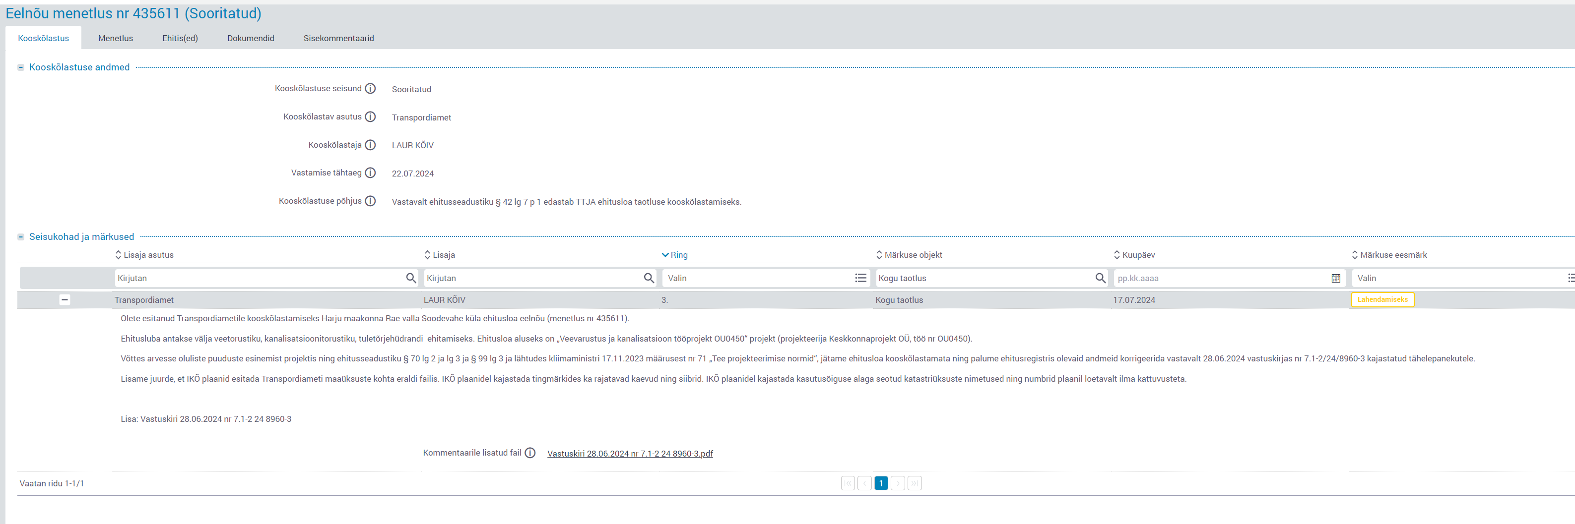1575x524 pixels.
Task: Click LAUR KÕIV in the table row
Action: click(445, 300)
